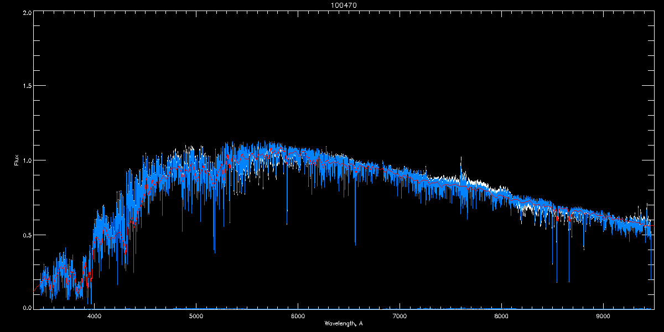Click the Flux y-axis label
The image size is (664, 332).
17,160
